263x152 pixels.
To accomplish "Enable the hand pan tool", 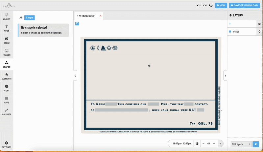I will click(x=197, y=143).
